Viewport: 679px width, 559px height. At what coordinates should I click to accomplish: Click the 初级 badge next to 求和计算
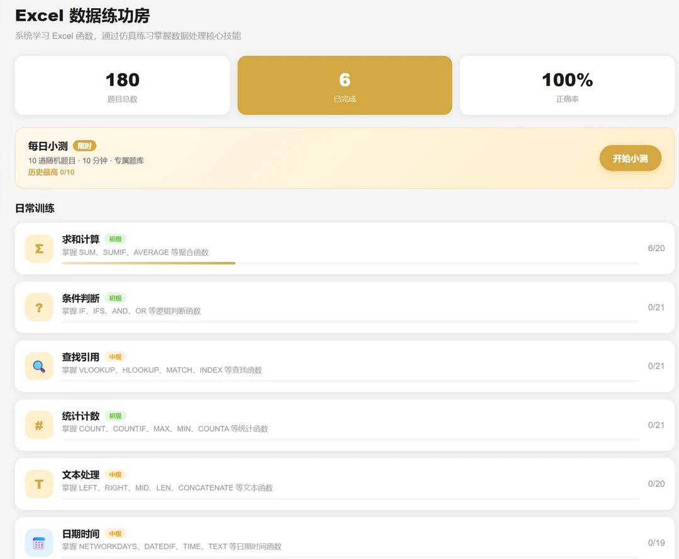(115, 239)
